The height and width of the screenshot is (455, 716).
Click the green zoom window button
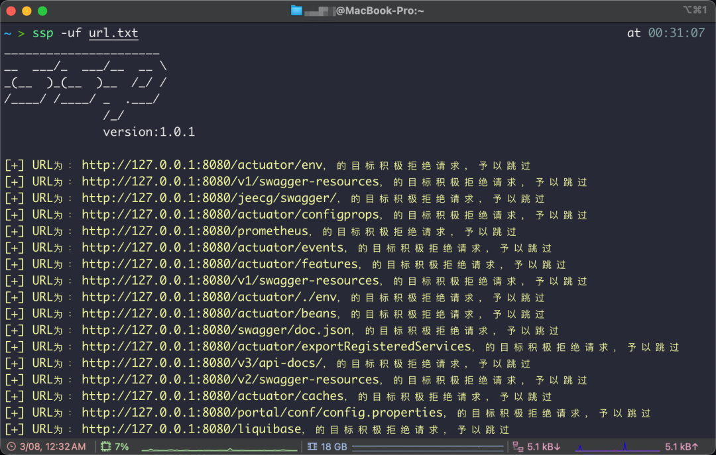point(42,11)
